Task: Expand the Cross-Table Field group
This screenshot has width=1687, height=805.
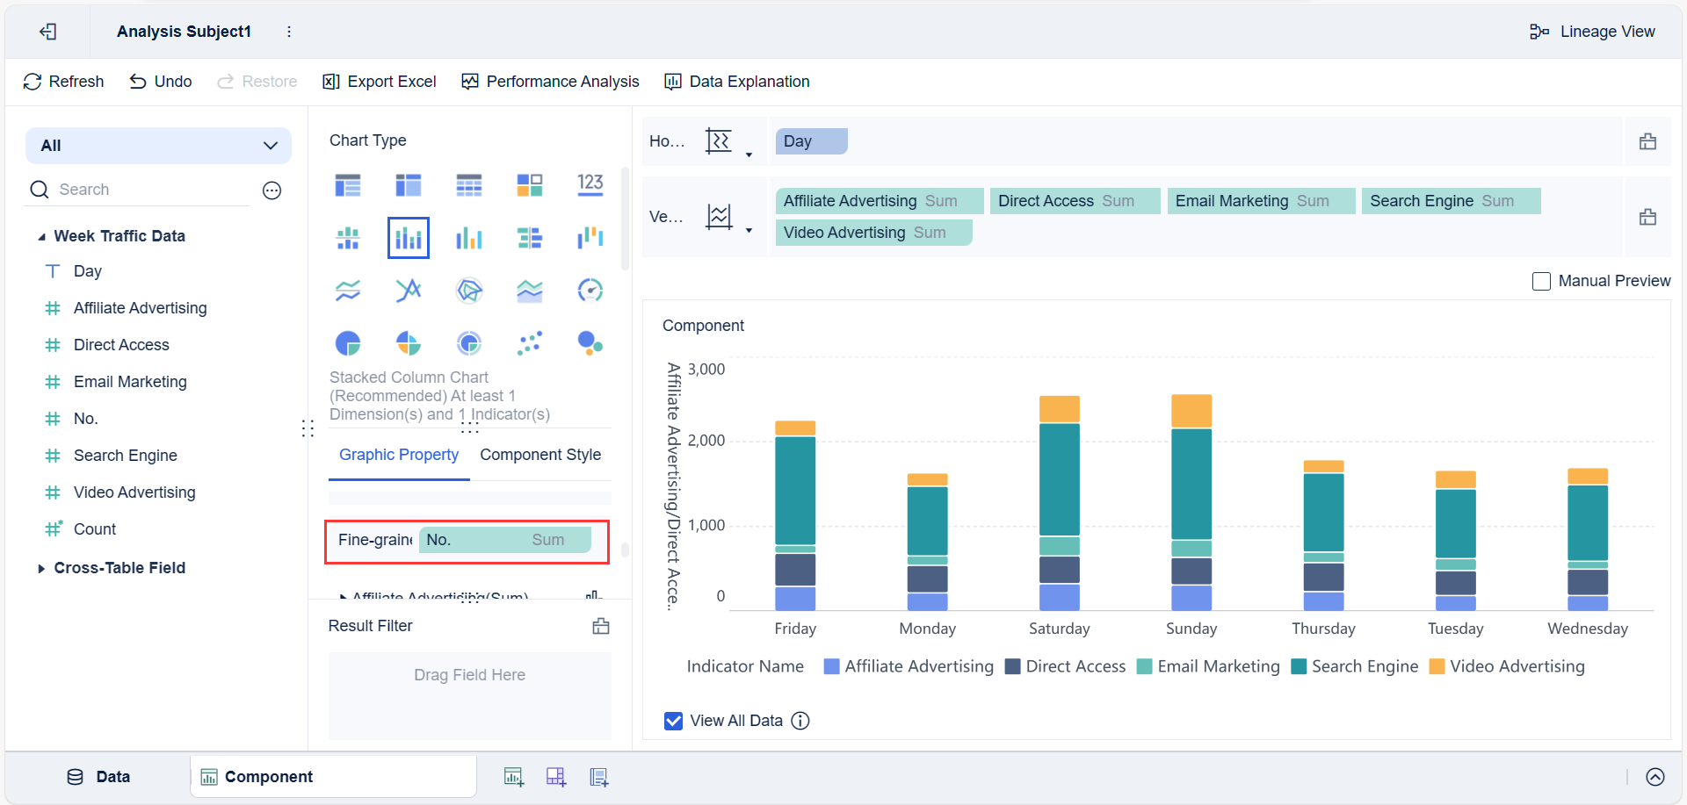Action: pos(41,568)
